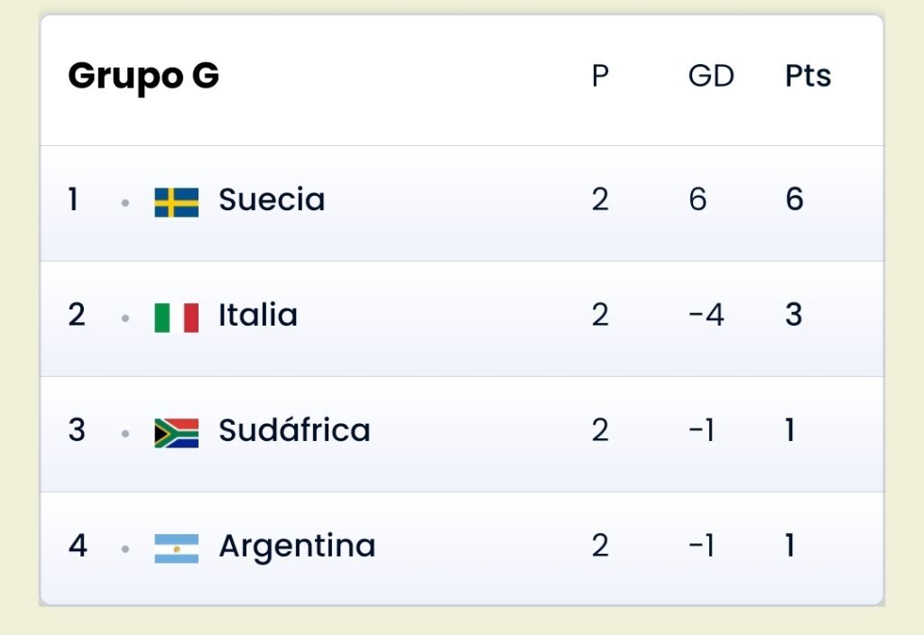The image size is (924, 635).
Task: Click the grey dot beside Sudáfrica
Action: coord(125,434)
